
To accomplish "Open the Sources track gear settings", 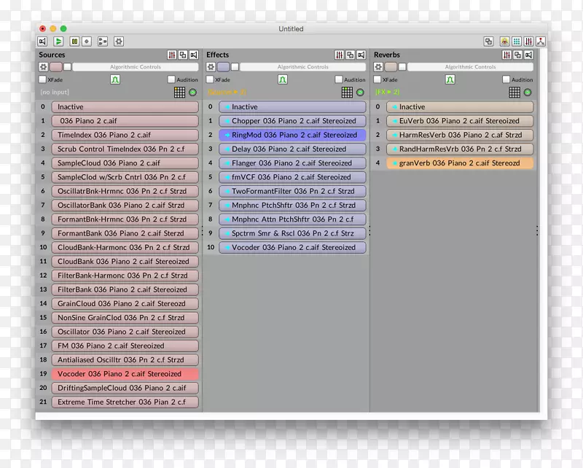I will (44, 67).
